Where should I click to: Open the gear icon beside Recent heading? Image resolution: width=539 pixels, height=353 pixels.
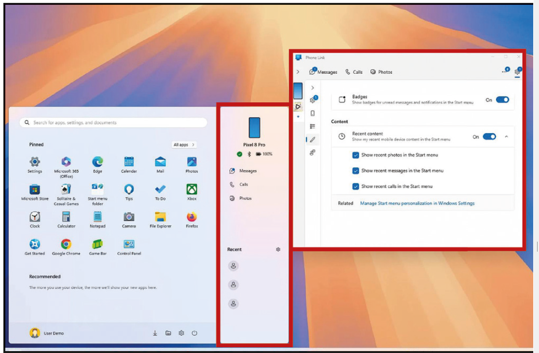278,249
